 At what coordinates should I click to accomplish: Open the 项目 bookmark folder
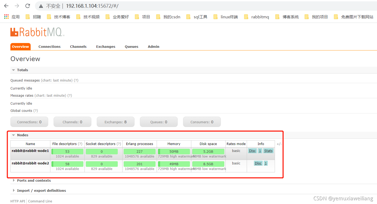[143, 17]
